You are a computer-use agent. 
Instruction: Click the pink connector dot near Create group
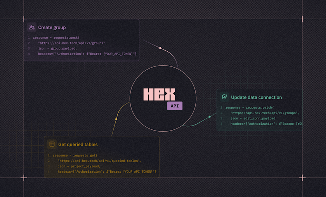coord(160,48)
